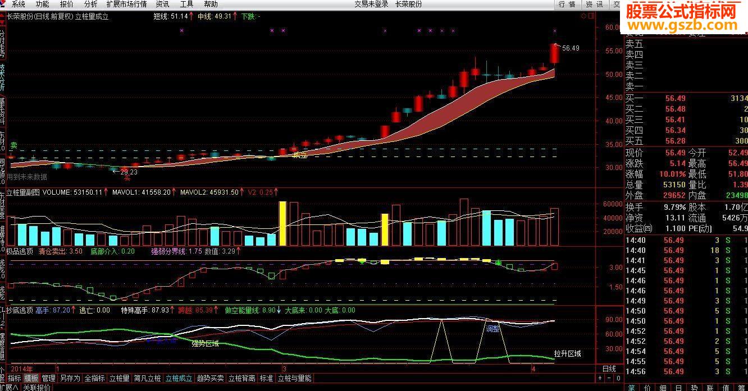
Task: Open the 日线 period selector
Action: point(609,369)
